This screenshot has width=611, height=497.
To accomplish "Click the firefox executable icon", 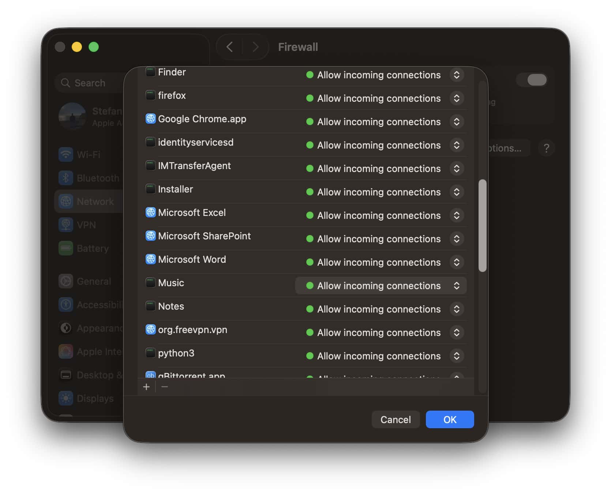I will [x=150, y=95].
